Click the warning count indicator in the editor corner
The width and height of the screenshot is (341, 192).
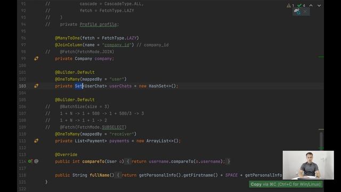tap(290, 5)
